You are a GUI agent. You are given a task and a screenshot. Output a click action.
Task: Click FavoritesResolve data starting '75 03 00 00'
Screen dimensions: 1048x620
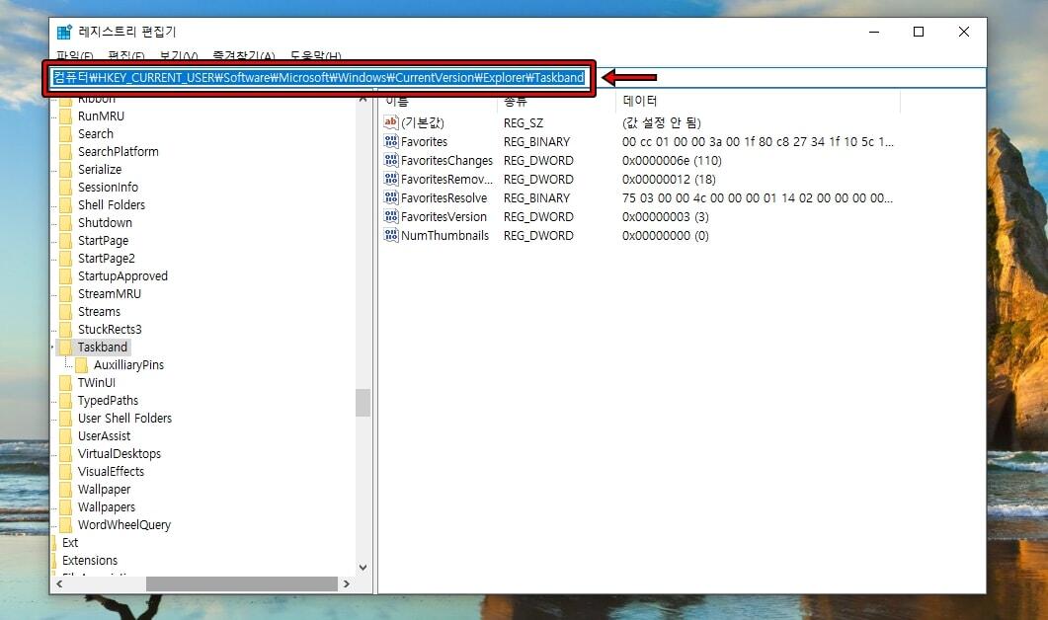coord(758,197)
